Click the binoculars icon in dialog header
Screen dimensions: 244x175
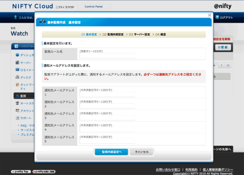click(42, 22)
